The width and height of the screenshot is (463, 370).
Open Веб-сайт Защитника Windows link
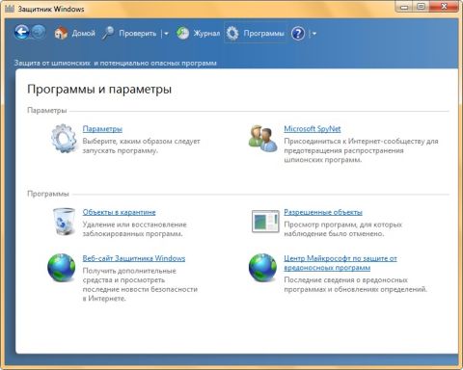[134, 258]
